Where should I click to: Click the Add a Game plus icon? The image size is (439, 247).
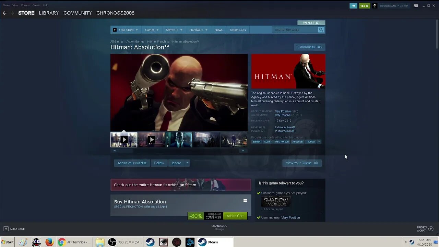6,229
